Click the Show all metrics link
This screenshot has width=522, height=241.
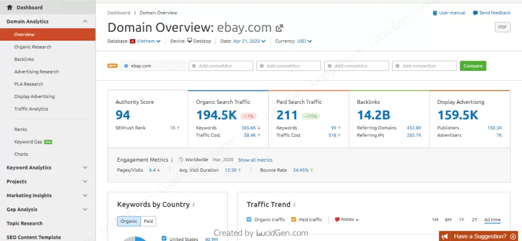click(255, 160)
